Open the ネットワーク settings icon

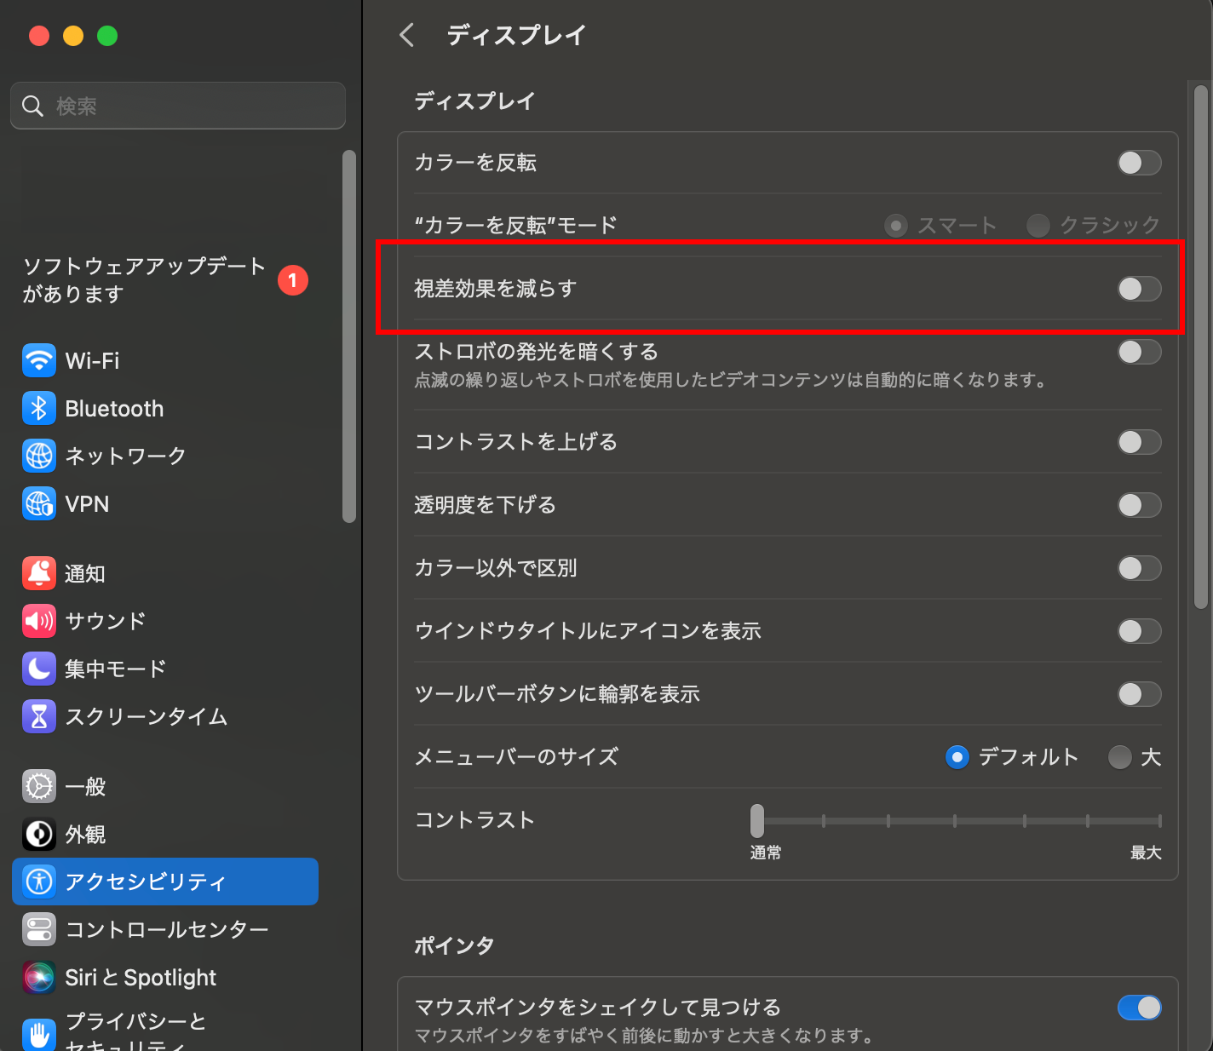click(x=38, y=456)
